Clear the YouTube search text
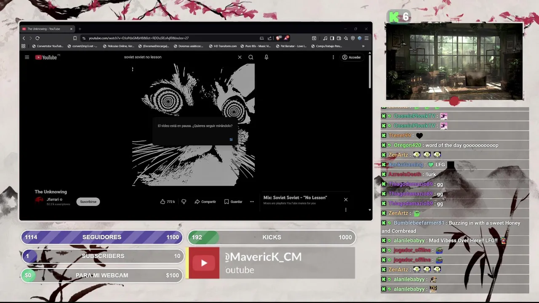This screenshot has height=303, width=539. click(x=240, y=57)
